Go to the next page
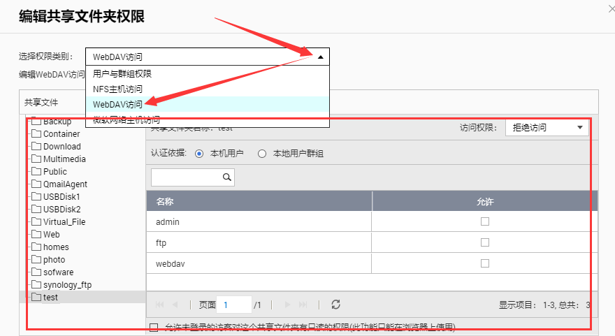 [287, 305]
